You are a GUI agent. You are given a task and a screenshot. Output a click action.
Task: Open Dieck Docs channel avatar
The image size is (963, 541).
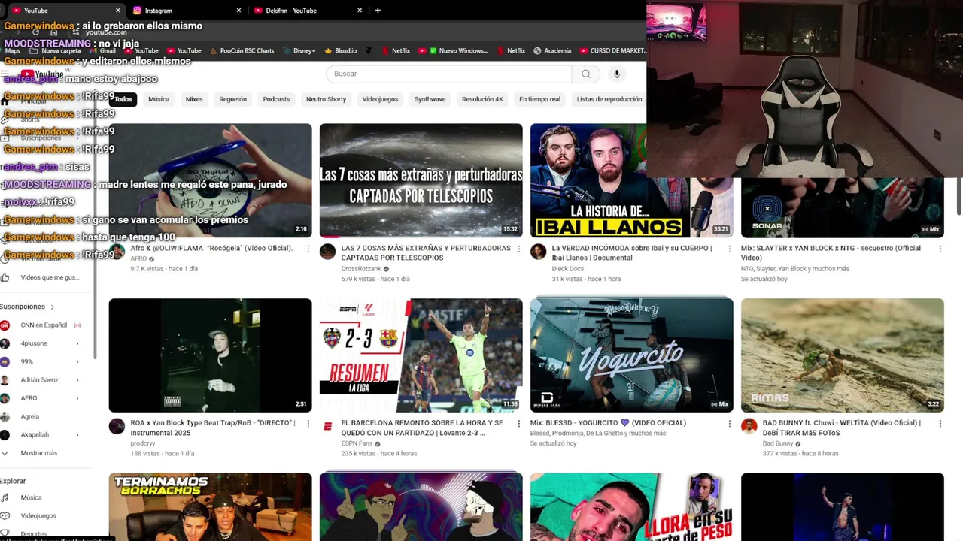point(538,252)
